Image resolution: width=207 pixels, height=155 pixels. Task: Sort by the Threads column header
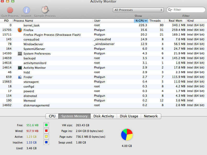pyautogui.click(x=156, y=21)
